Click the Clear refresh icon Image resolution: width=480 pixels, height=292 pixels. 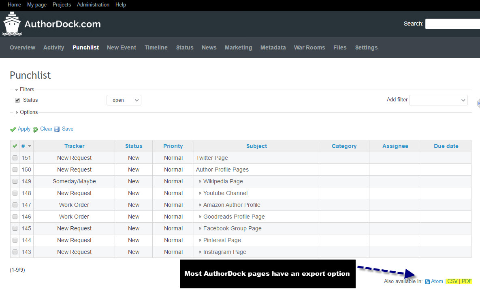coord(35,129)
